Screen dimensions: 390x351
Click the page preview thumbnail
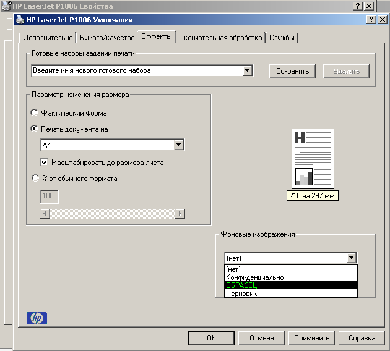[313, 159]
